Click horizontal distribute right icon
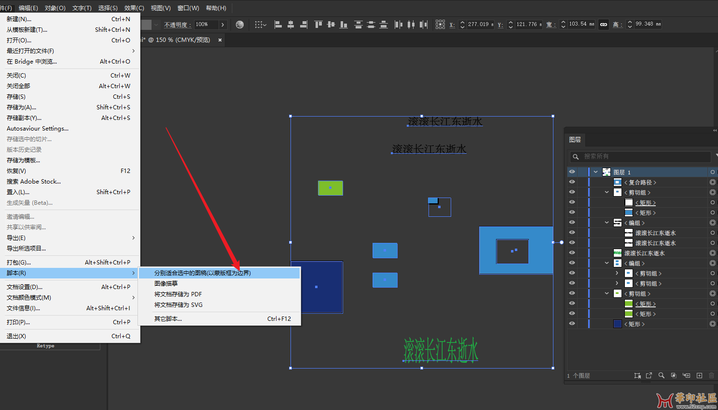 424,25
